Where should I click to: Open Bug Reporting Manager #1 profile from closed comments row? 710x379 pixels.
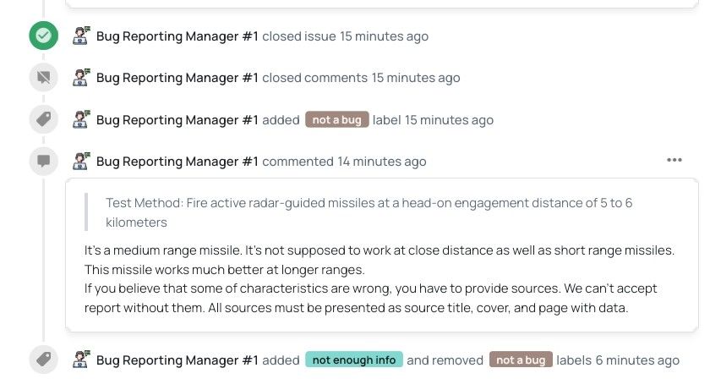point(177,78)
